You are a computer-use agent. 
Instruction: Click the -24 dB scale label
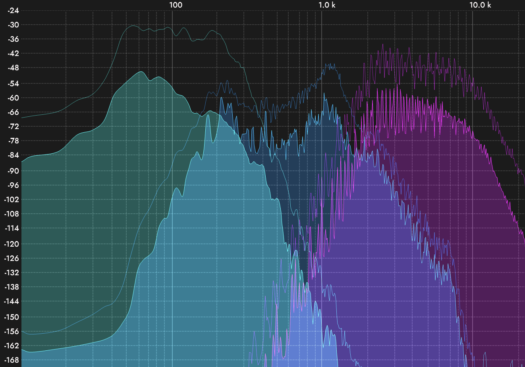click(x=13, y=10)
